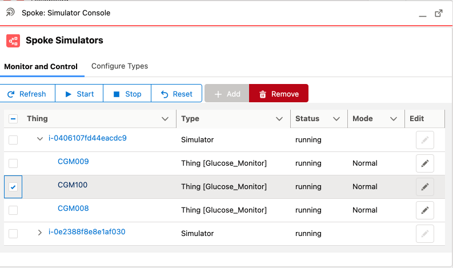This screenshot has height=268, width=453.
Task: Switch to Monitor and Control tab
Action: tap(41, 66)
